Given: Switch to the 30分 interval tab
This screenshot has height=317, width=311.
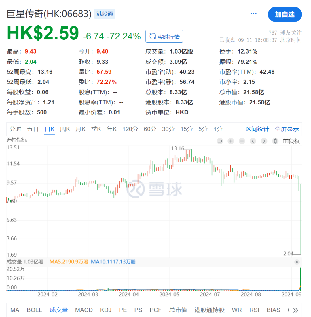Looking at the screenshot, I should click(x=168, y=129).
